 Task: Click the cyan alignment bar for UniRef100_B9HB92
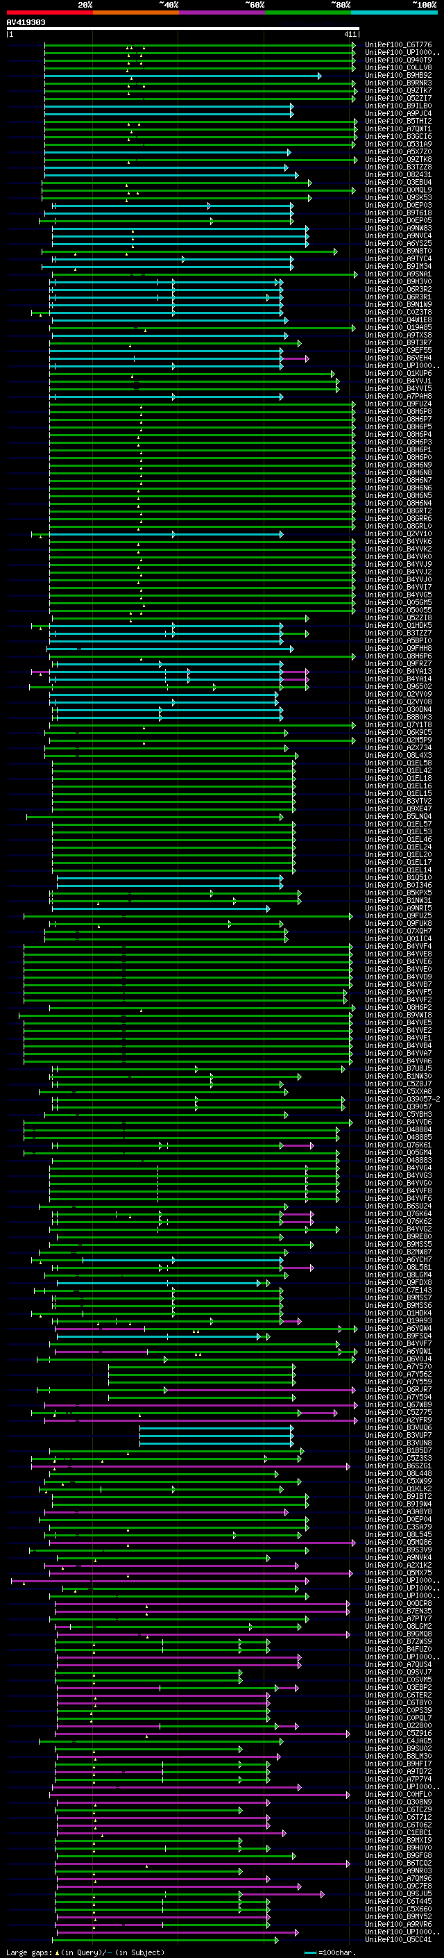pyautogui.click(x=182, y=76)
